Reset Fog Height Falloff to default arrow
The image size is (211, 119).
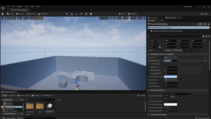(205, 61)
